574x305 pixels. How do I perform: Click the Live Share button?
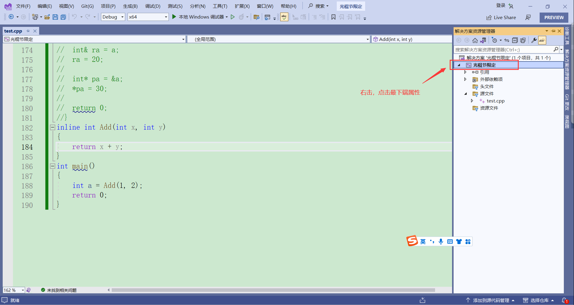click(x=501, y=17)
